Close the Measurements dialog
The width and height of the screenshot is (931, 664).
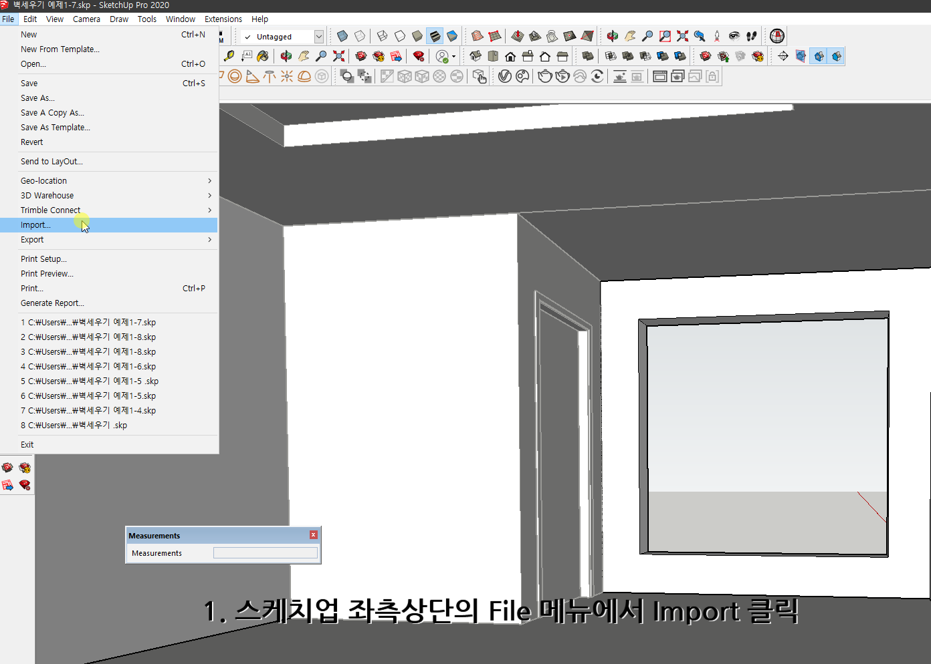point(313,534)
